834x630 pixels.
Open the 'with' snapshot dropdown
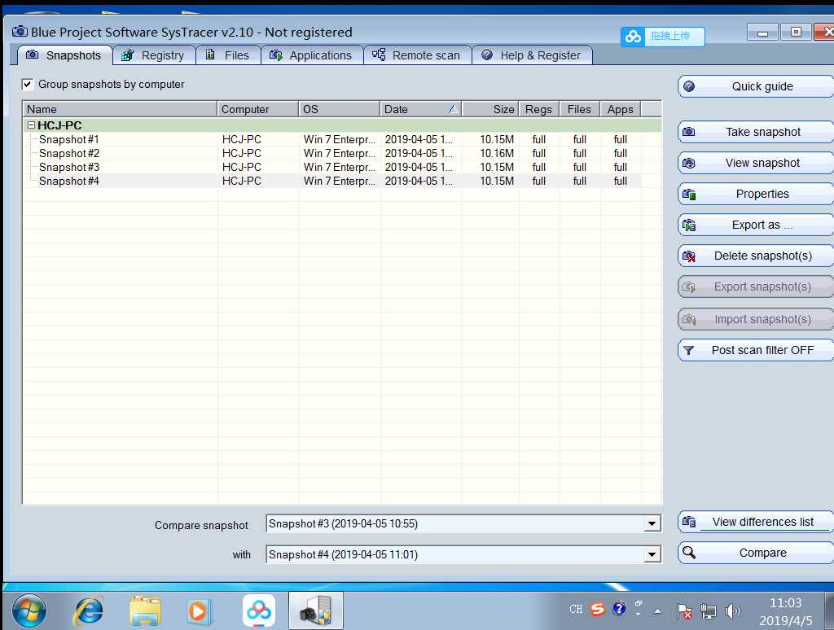pyautogui.click(x=652, y=554)
